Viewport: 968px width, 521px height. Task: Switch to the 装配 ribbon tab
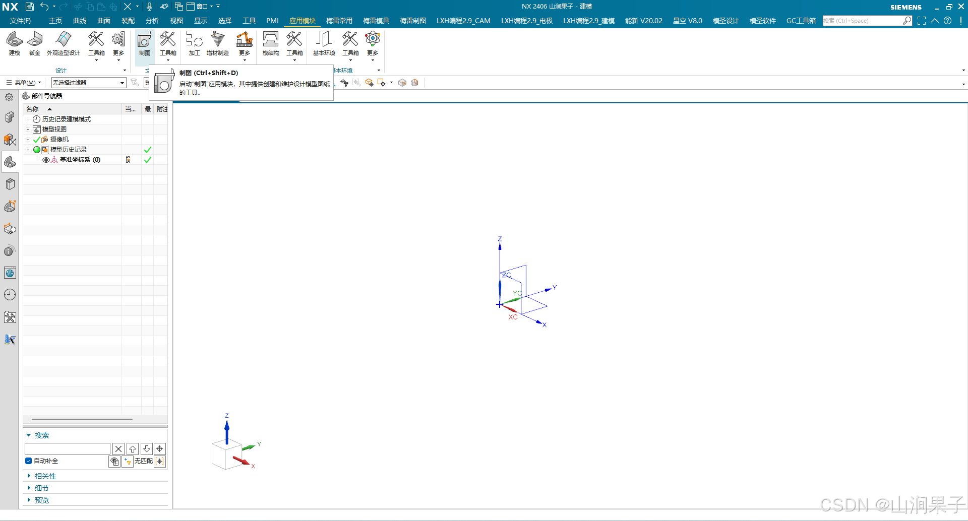click(x=128, y=21)
